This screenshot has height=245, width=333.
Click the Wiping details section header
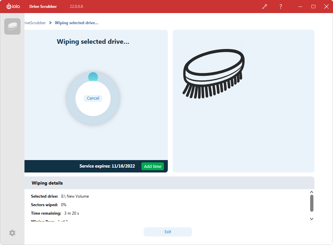tap(47, 183)
